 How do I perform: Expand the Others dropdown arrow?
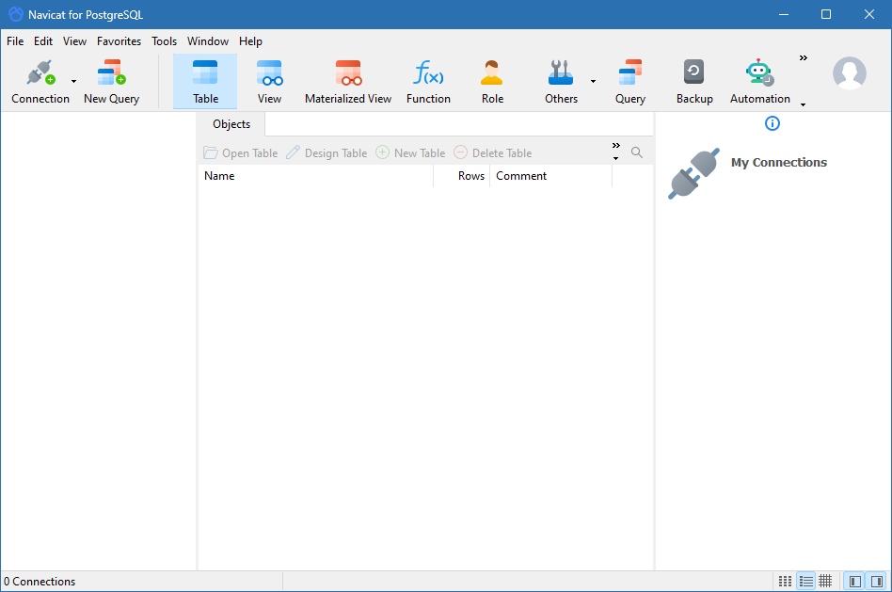pos(593,81)
